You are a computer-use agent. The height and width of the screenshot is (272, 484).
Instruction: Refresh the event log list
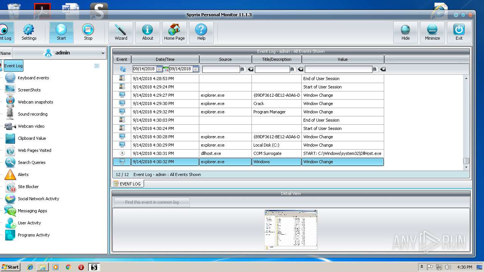[123, 69]
